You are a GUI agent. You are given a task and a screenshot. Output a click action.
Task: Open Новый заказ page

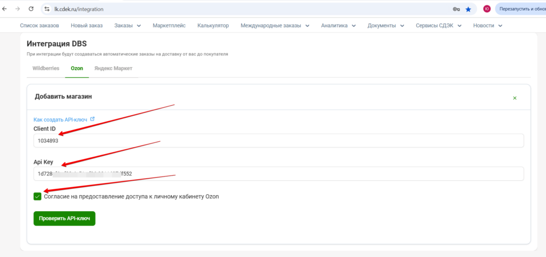[x=87, y=26]
